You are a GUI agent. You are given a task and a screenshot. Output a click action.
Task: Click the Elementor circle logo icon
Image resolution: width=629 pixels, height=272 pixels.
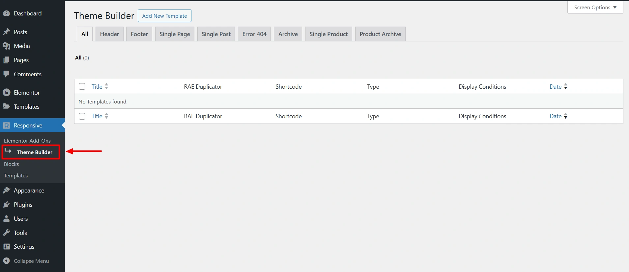click(6, 93)
